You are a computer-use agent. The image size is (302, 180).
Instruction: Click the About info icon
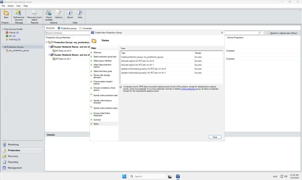click(70, 13)
